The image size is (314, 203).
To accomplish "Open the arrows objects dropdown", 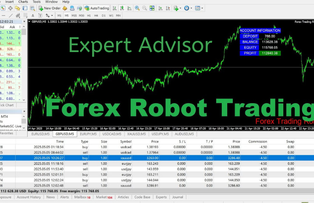I will (x=52, y=15).
